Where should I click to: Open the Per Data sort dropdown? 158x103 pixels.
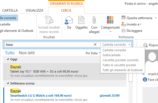(x=93, y=53)
